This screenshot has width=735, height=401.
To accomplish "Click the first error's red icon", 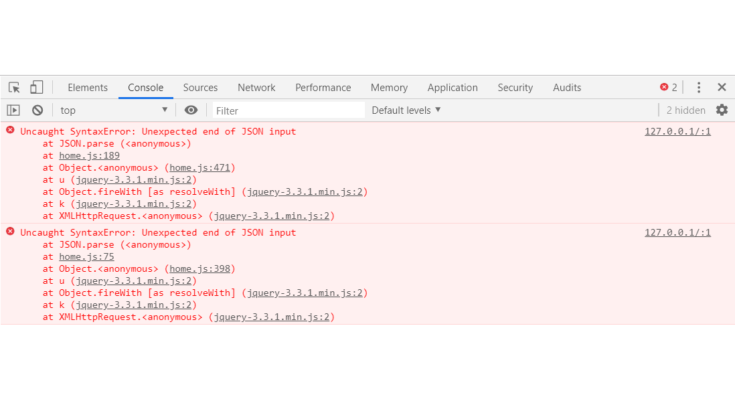I will coord(10,131).
